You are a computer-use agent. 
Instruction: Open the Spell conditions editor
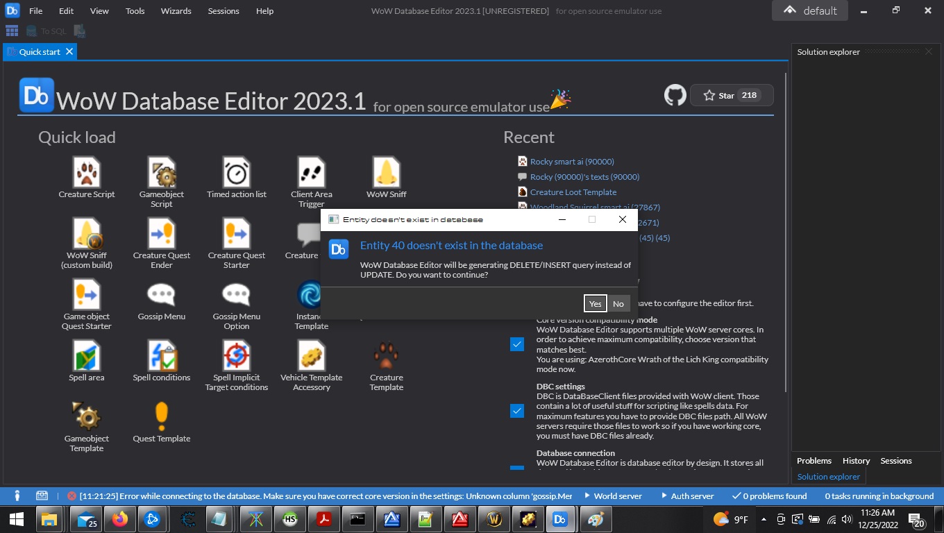pos(162,361)
